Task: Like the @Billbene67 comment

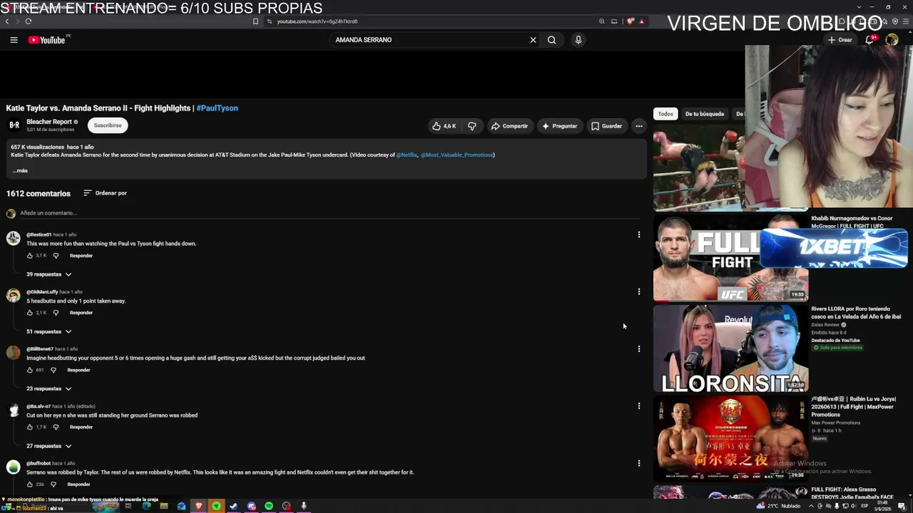Action: [x=30, y=370]
